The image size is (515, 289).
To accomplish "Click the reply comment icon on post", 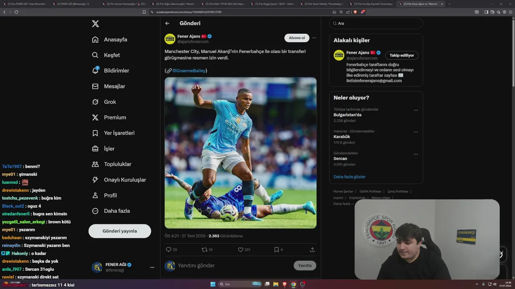I will (169, 250).
